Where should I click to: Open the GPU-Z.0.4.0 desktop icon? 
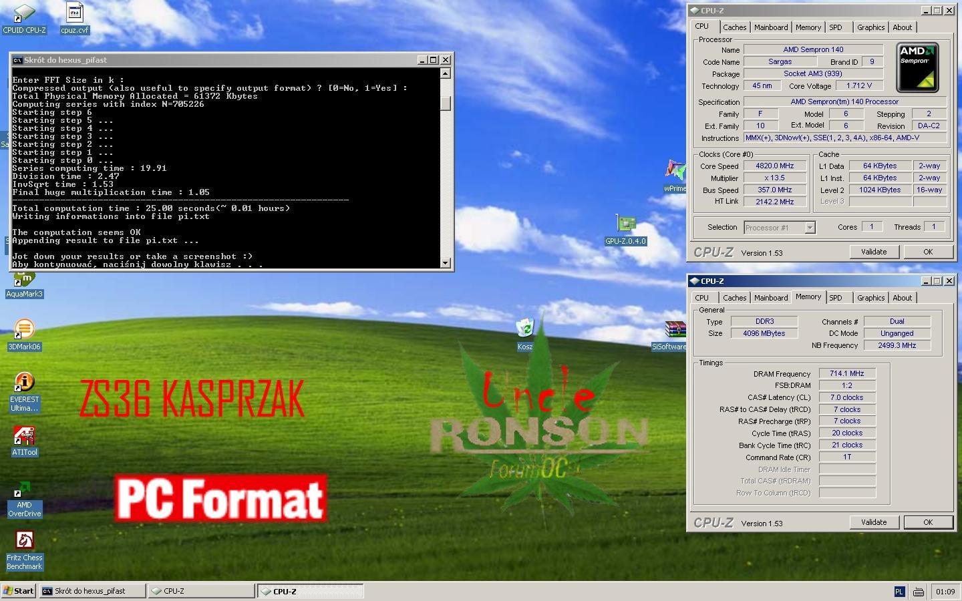tap(625, 230)
